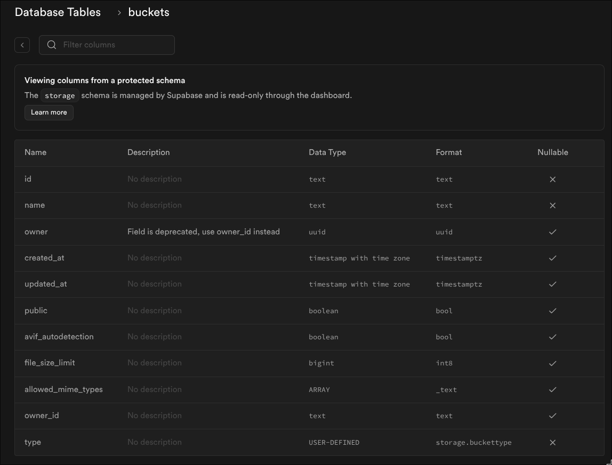Viewport: 612px width, 465px height.
Task: Click the breadcrumb chevron separator
Action: [119, 13]
